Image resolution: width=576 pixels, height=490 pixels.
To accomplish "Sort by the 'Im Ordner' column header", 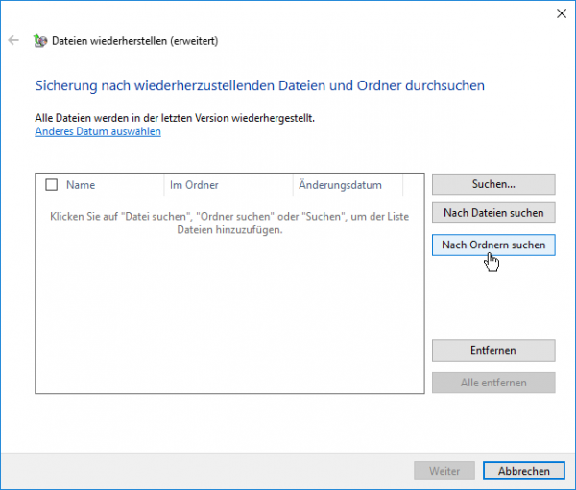I will pos(228,185).
